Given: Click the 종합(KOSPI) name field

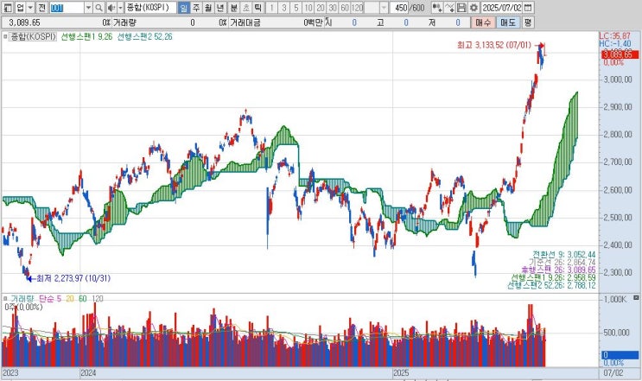Looking at the screenshot, I should [x=150, y=8].
